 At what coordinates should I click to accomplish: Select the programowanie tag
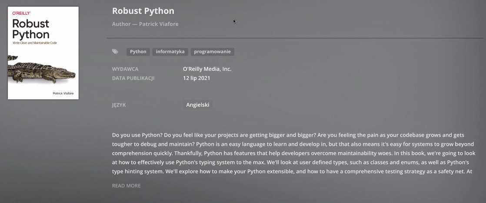[x=212, y=52]
